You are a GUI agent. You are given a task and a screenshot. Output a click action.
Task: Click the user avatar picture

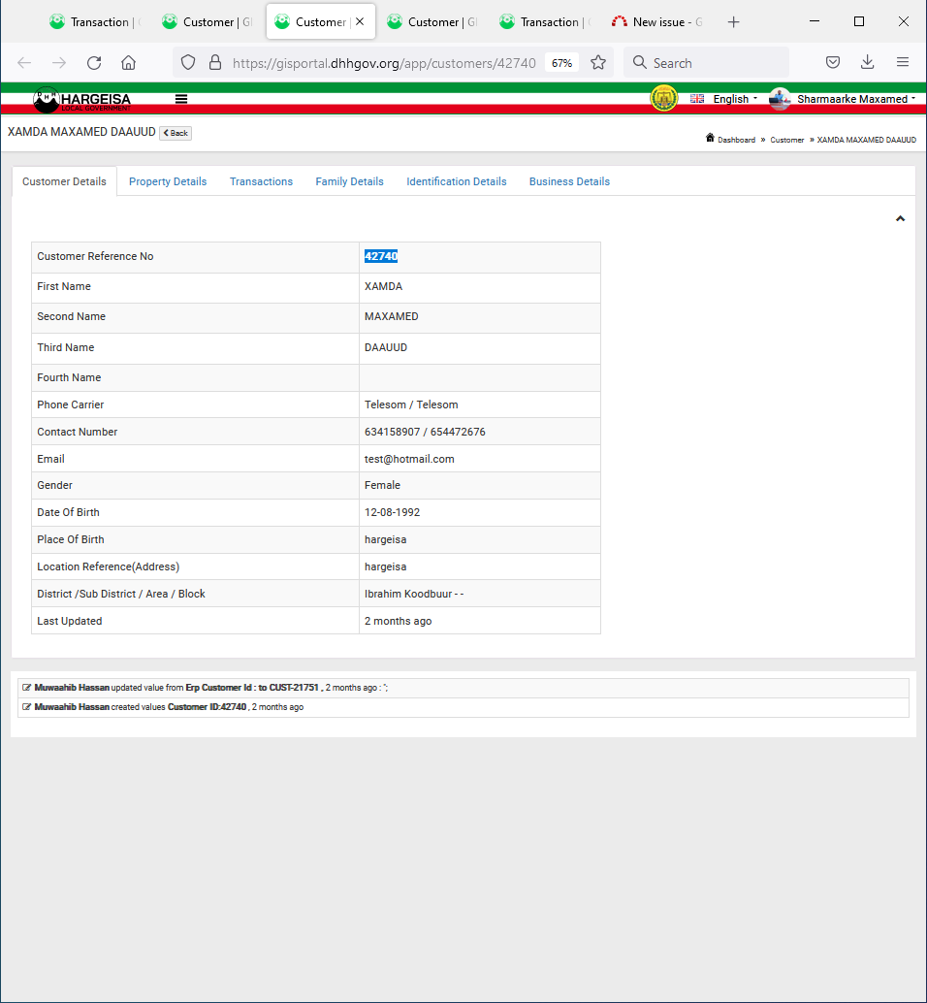pyautogui.click(x=780, y=99)
